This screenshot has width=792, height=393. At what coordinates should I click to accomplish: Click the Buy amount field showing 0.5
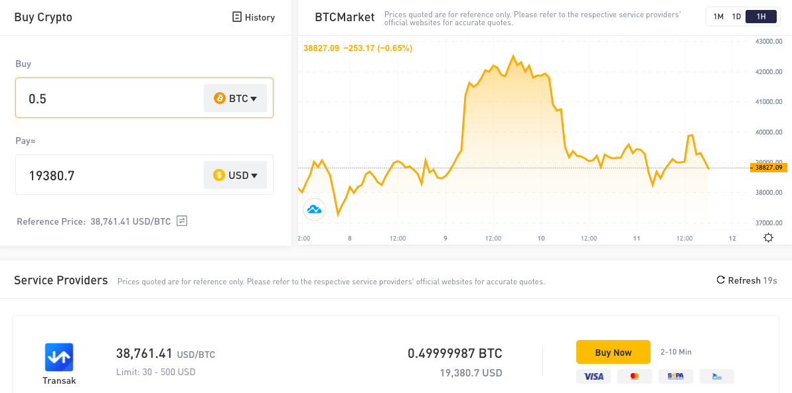point(145,98)
